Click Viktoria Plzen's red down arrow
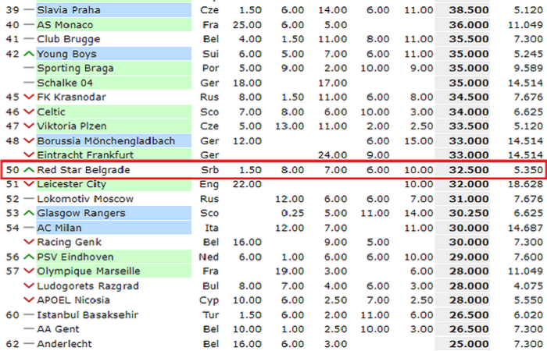The image size is (547, 351). pos(29,126)
